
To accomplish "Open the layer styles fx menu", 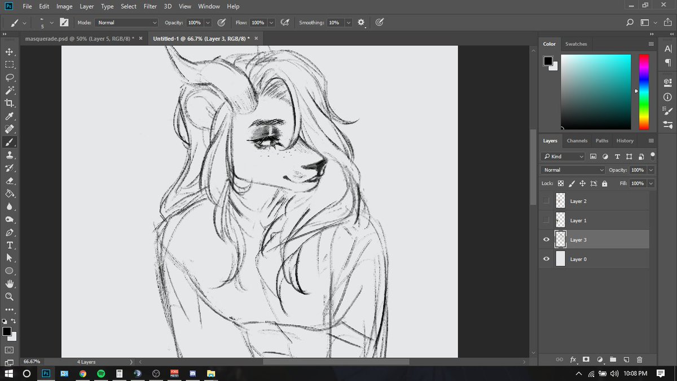I will (x=573, y=360).
